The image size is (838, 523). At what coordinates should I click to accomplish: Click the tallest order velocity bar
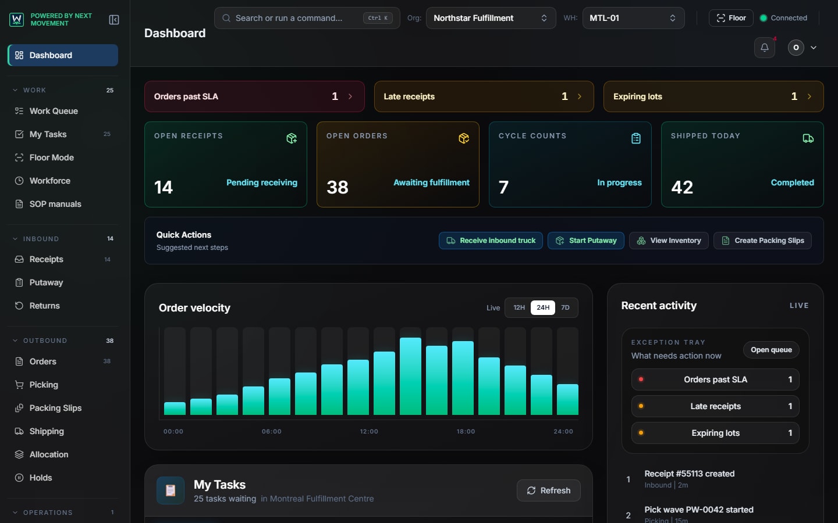(410, 376)
